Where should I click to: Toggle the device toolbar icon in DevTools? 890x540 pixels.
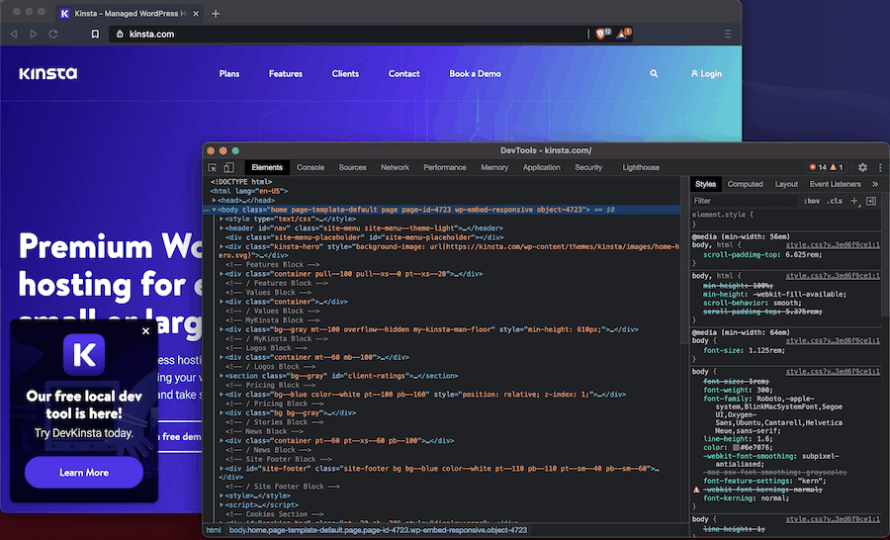tap(228, 168)
